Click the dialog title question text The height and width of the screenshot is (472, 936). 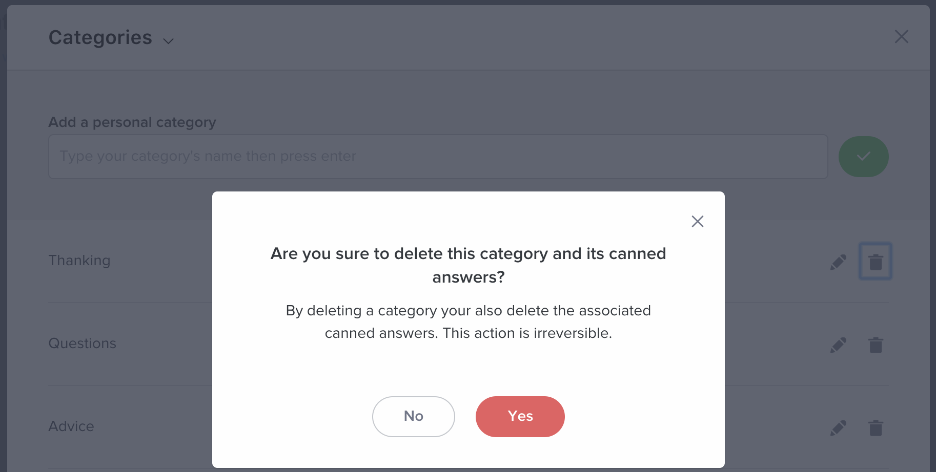[468, 265]
